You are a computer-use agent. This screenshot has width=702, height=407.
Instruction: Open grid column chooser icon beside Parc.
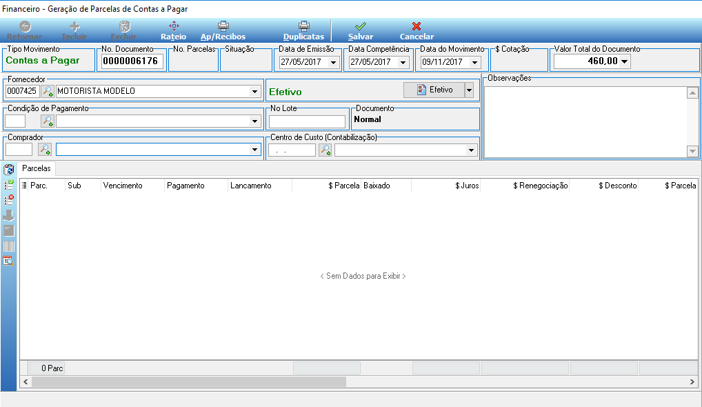coord(24,186)
